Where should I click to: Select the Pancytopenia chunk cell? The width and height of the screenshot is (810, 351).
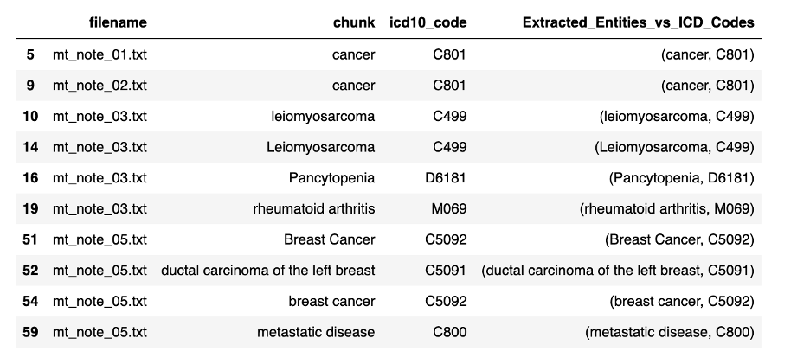[331, 178]
